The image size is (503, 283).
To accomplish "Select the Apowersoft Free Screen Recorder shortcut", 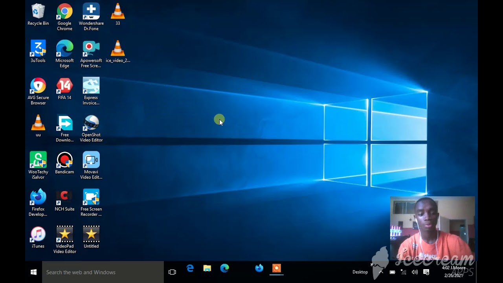I will [x=91, y=54].
